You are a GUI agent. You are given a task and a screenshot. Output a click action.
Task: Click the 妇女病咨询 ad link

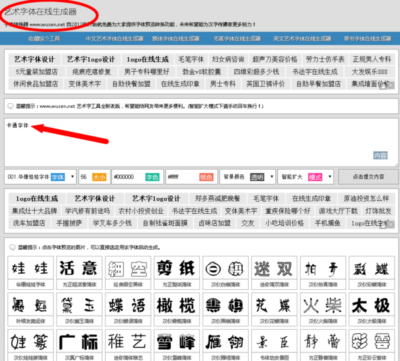[x=228, y=59]
